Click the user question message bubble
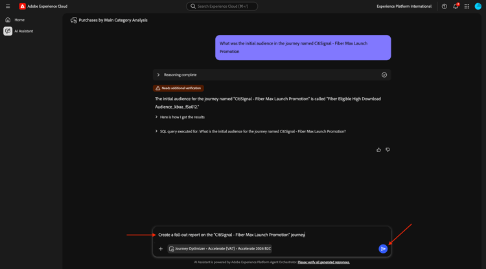486x269 pixels. click(x=303, y=48)
